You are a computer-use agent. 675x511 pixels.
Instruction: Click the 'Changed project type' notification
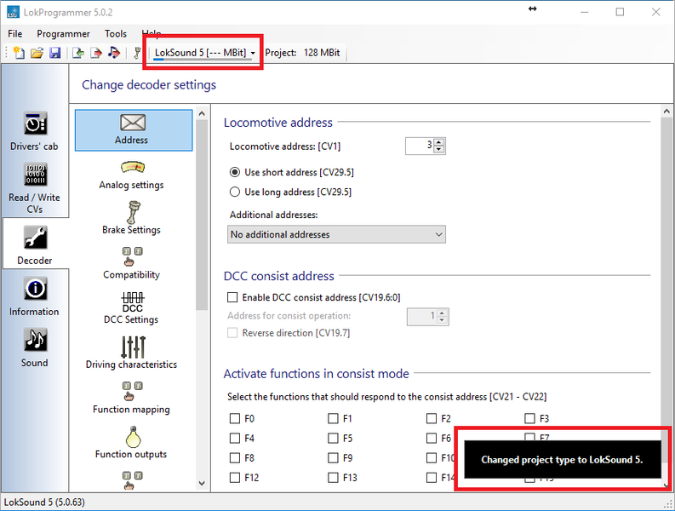click(562, 459)
